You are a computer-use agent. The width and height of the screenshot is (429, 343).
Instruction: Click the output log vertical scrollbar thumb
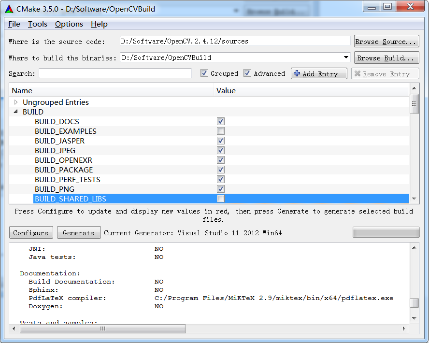click(414, 303)
